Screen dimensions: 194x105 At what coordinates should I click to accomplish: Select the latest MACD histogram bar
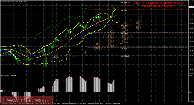click(x=118, y=85)
